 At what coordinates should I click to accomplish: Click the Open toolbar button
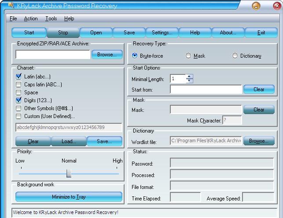96,33
